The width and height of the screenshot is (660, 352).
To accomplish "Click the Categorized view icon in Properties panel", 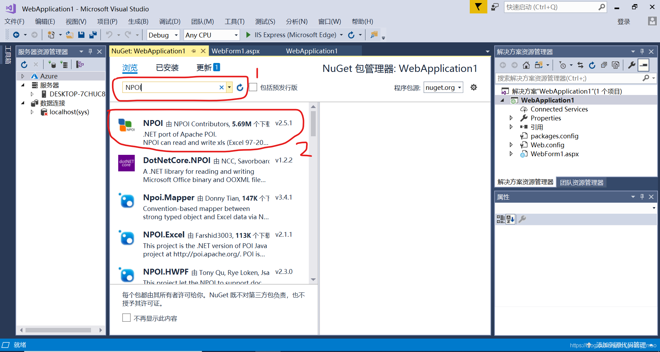I will click(500, 219).
